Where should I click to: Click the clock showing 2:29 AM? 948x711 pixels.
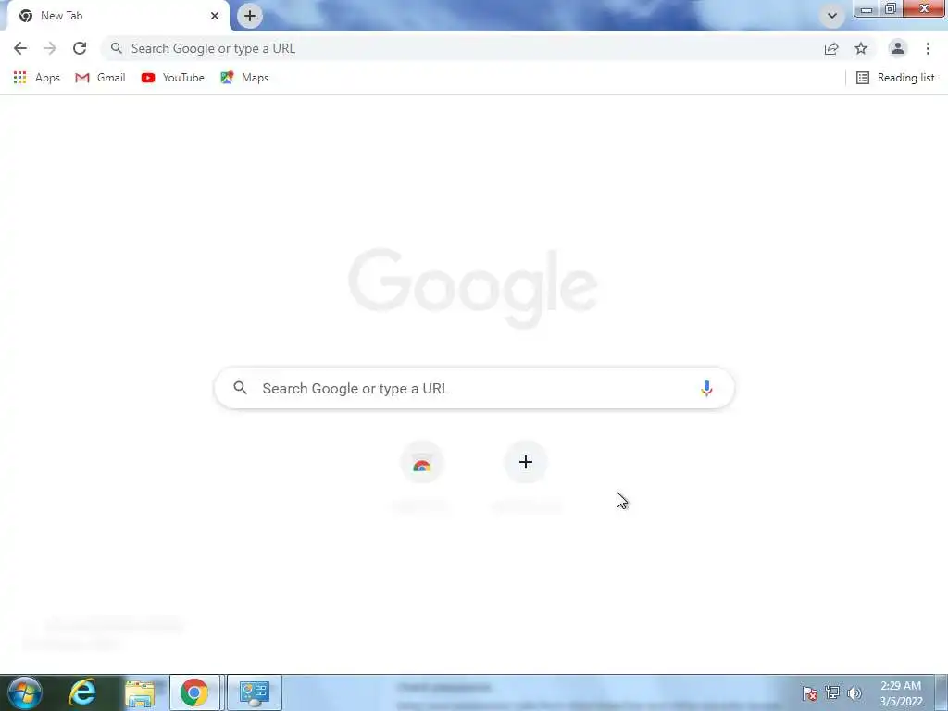(x=901, y=693)
